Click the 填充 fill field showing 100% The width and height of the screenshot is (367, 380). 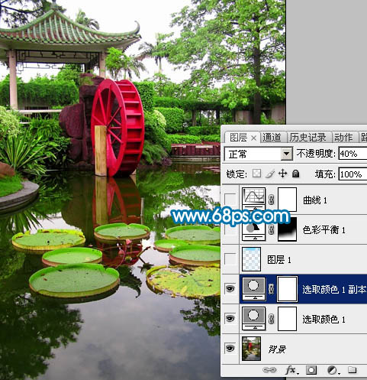[353, 174]
